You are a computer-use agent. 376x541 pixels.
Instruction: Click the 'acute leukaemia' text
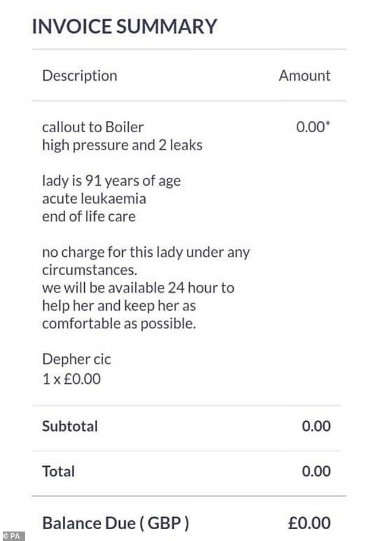[x=94, y=199]
